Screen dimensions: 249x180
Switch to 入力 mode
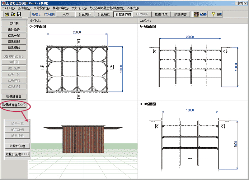pos(66,14)
